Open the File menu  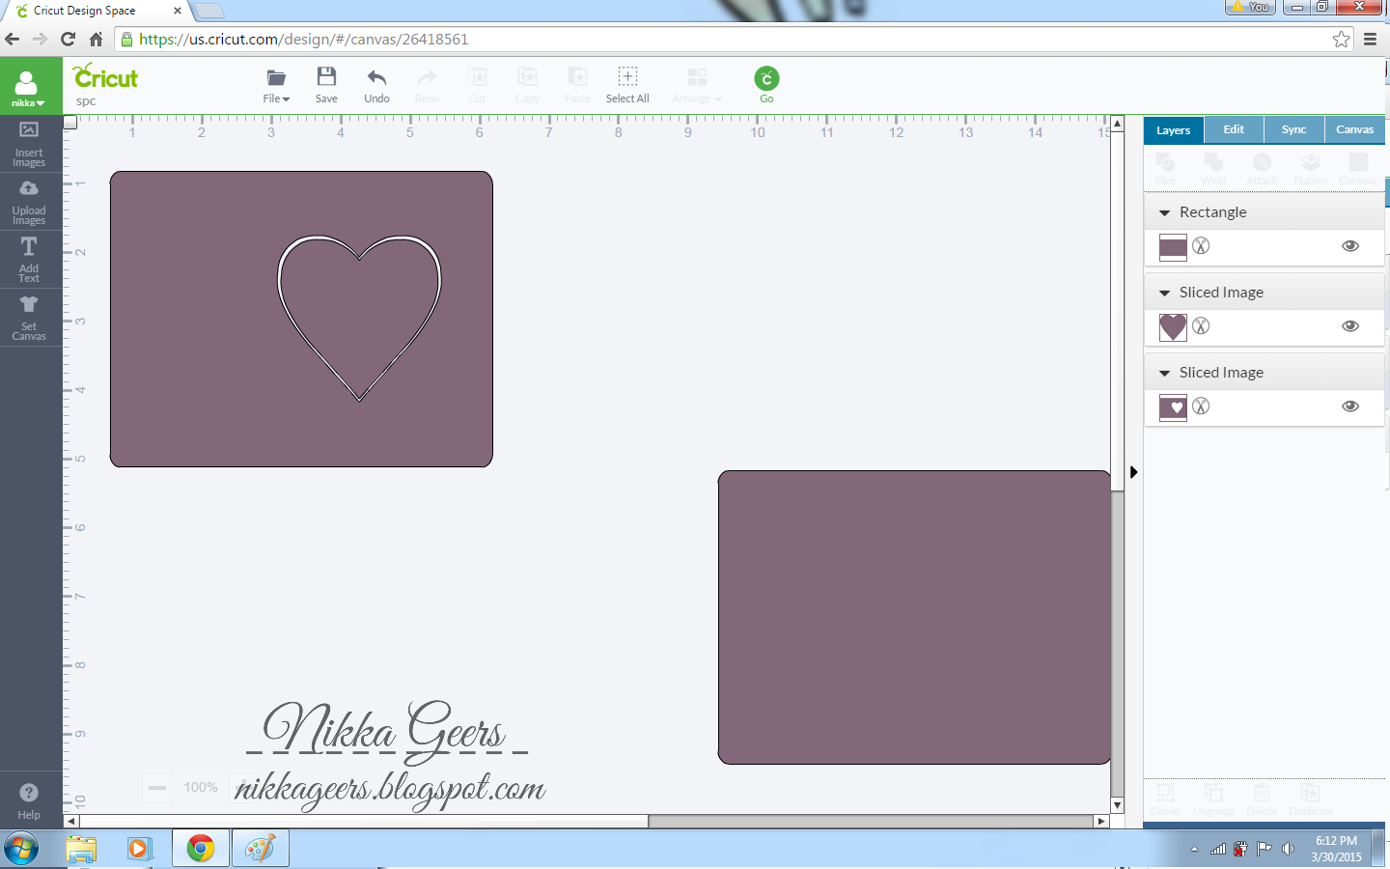[276, 85]
